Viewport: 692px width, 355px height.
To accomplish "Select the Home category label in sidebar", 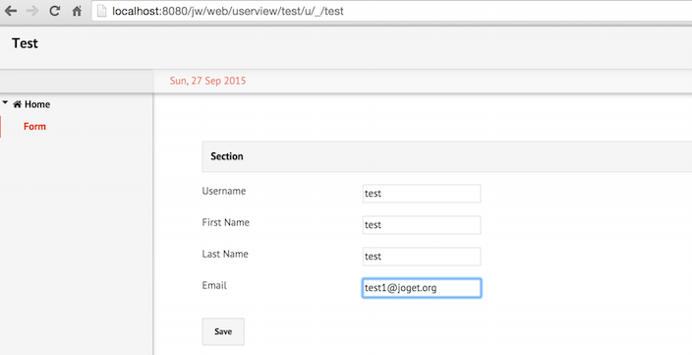I will point(37,104).
